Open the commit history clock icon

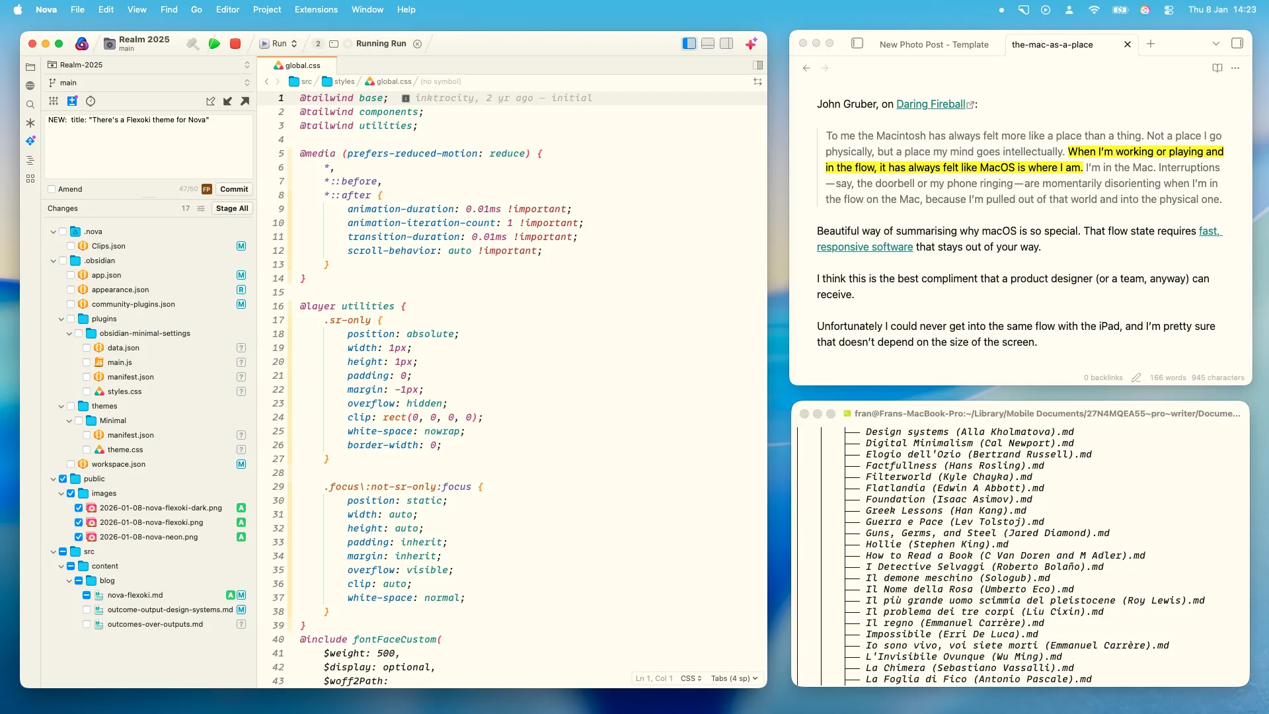coord(91,101)
